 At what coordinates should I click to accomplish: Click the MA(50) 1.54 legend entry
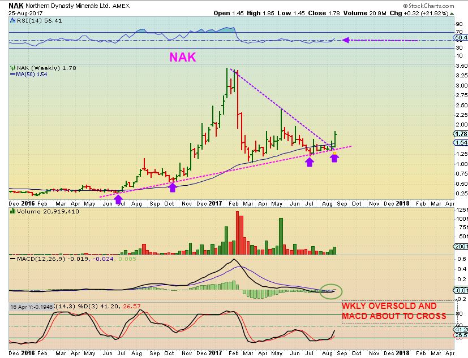point(29,75)
